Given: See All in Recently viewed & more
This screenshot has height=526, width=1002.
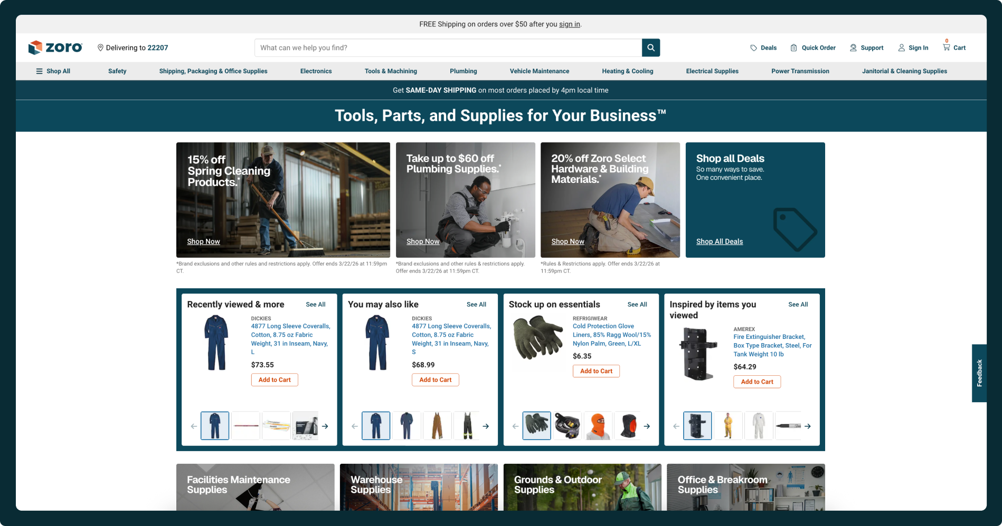Looking at the screenshot, I should pyautogui.click(x=316, y=305).
